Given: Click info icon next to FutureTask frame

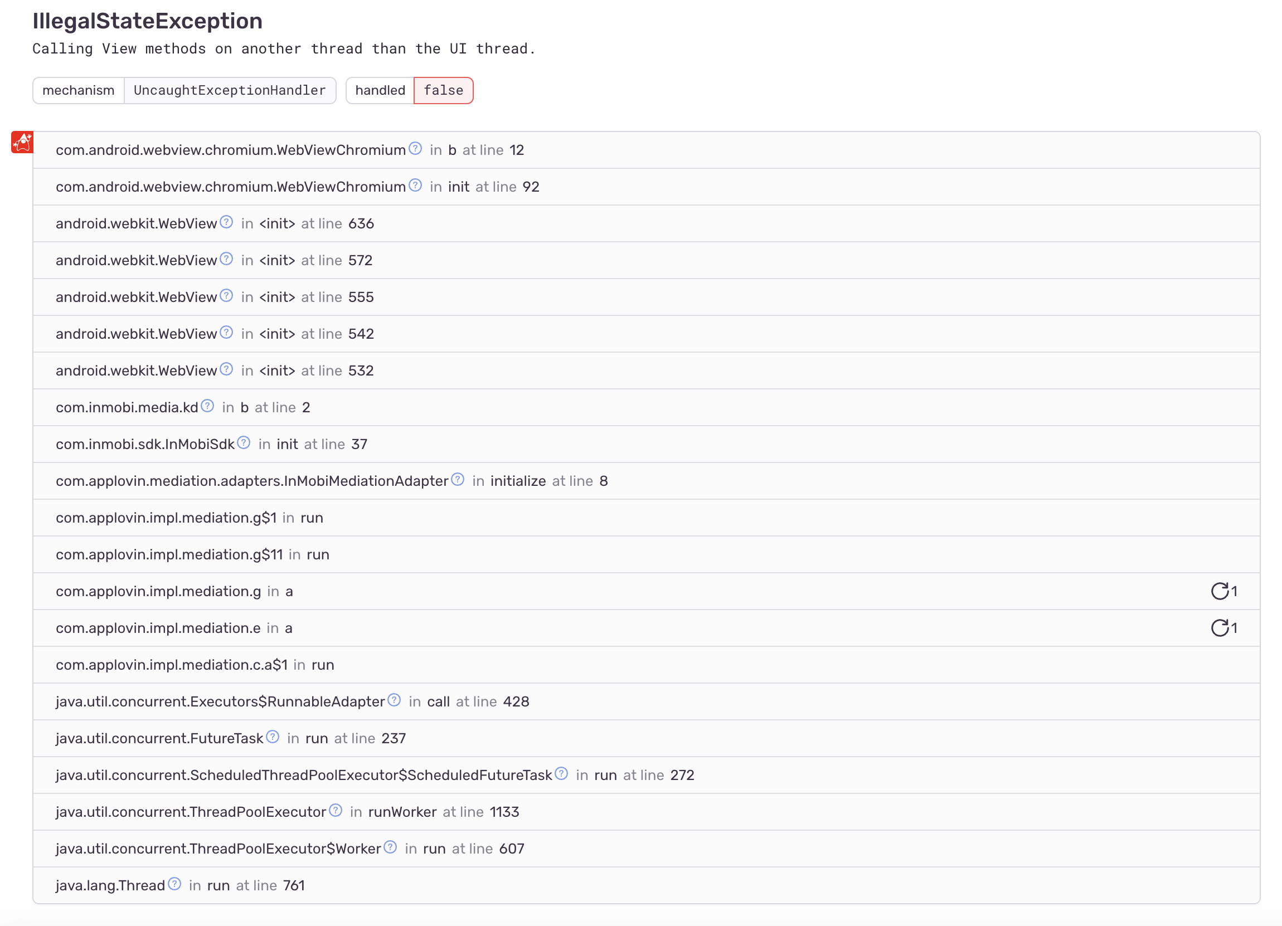Looking at the screenshot, I should coord(273,736).
